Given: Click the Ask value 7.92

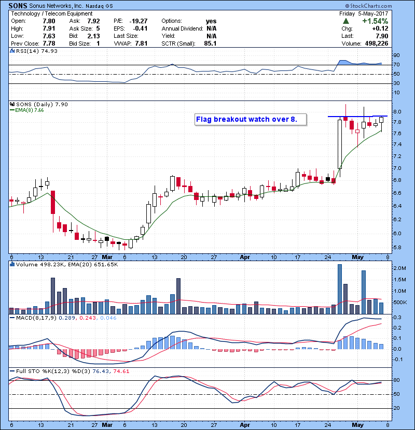Looking at the screenshot, I should [x=93, y=21].
